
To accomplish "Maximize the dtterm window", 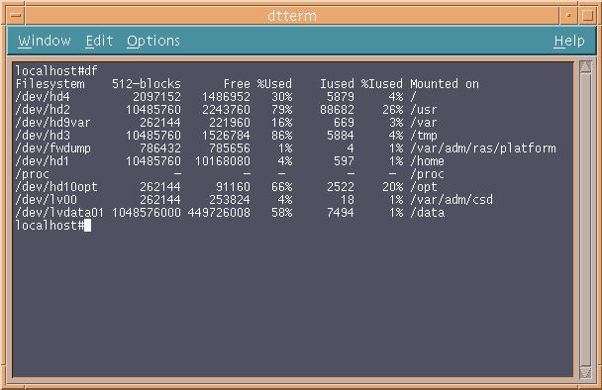I will click(587, 16).
